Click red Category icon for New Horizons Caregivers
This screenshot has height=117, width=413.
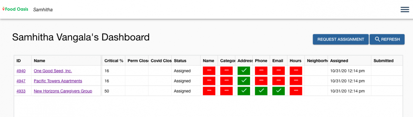click(x=227, y=91)
